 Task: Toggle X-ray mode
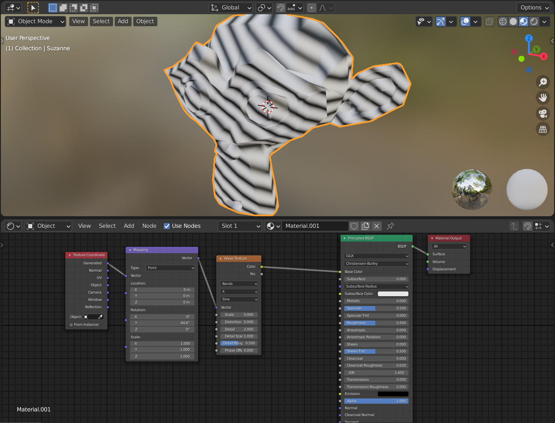point(489,21)
